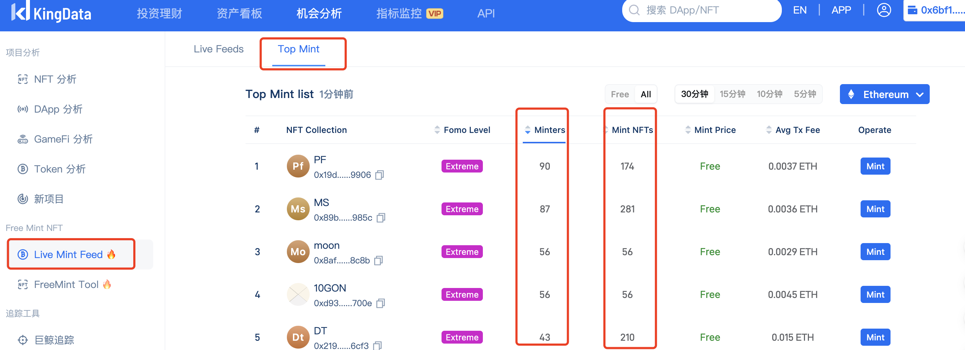
Task: Click the Pf avatar of PF collection
Action: point(298,166)
